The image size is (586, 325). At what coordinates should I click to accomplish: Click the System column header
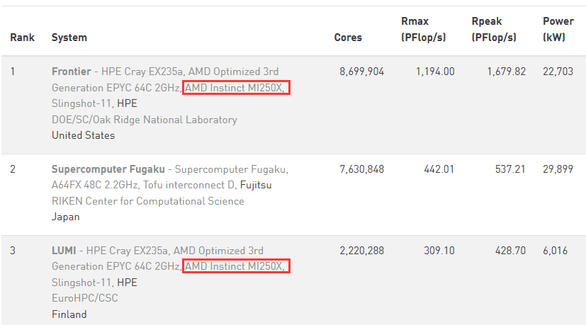point(69,38)
